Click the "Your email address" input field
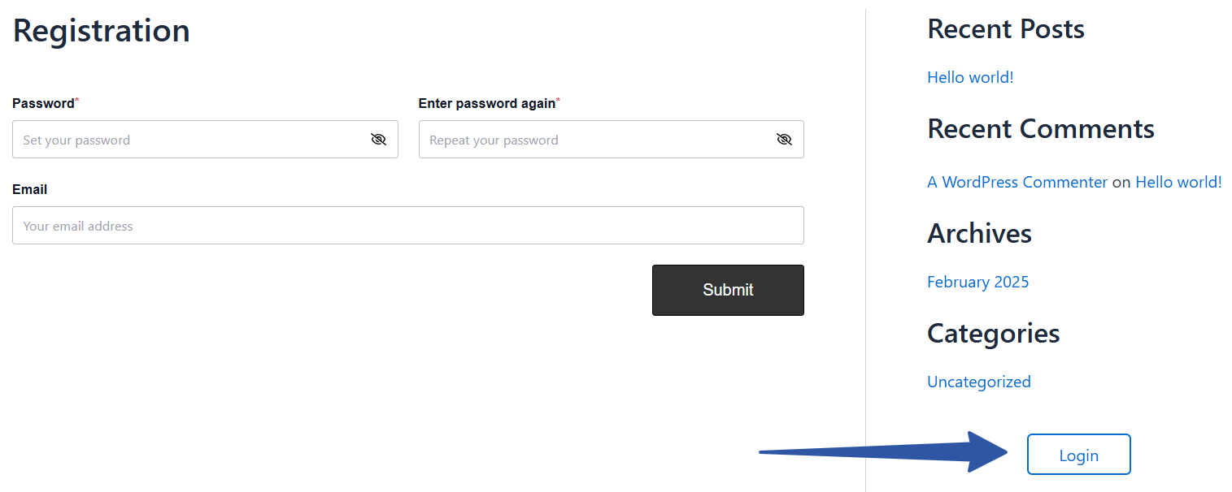Screen dimensions: 1232x492 click(x=407, y=226)
